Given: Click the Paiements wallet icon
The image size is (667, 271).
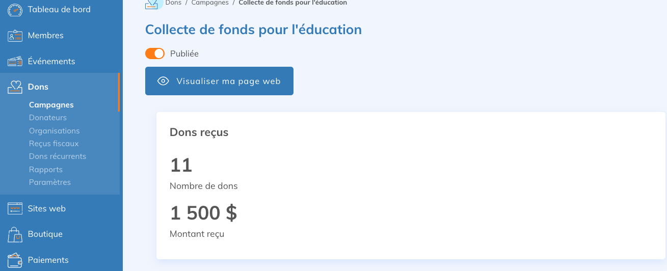Looking at the screenshot, I should [x=15, y=260].
